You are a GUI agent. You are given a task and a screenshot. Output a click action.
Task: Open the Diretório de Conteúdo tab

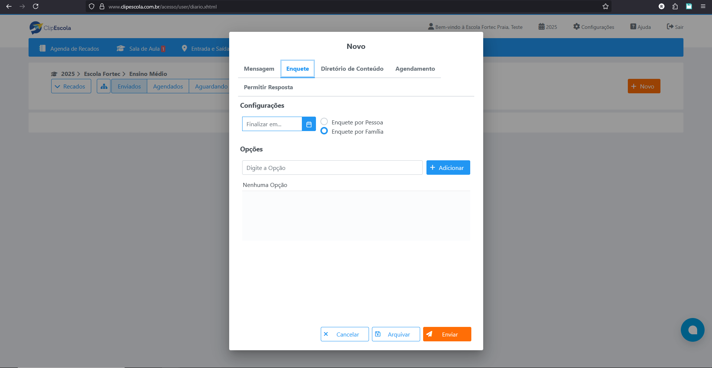[x=352, y=69]
